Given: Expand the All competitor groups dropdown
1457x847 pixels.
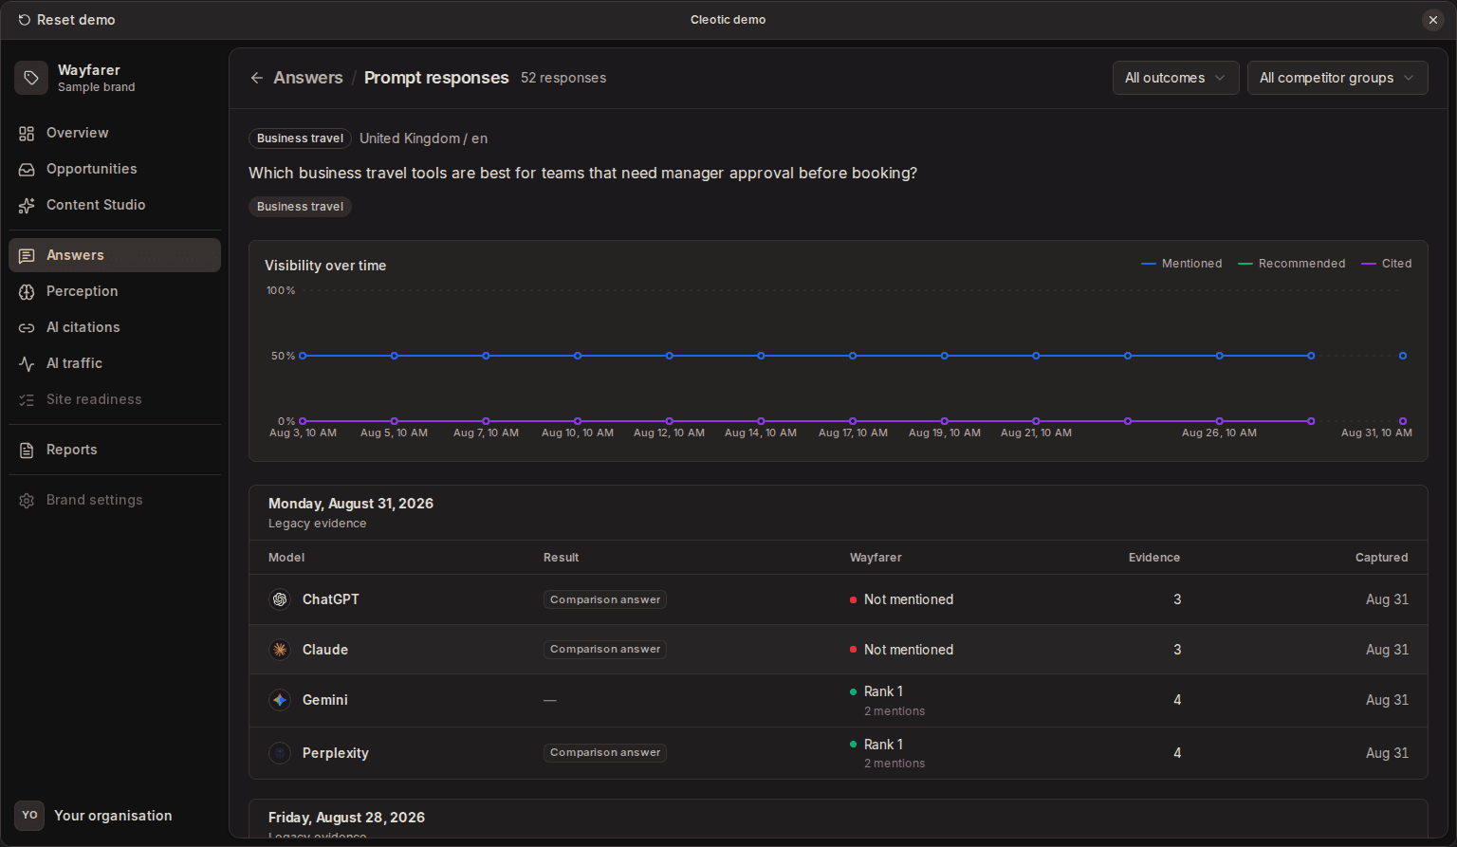Looking at the screenshot, I should (1337, 78).
